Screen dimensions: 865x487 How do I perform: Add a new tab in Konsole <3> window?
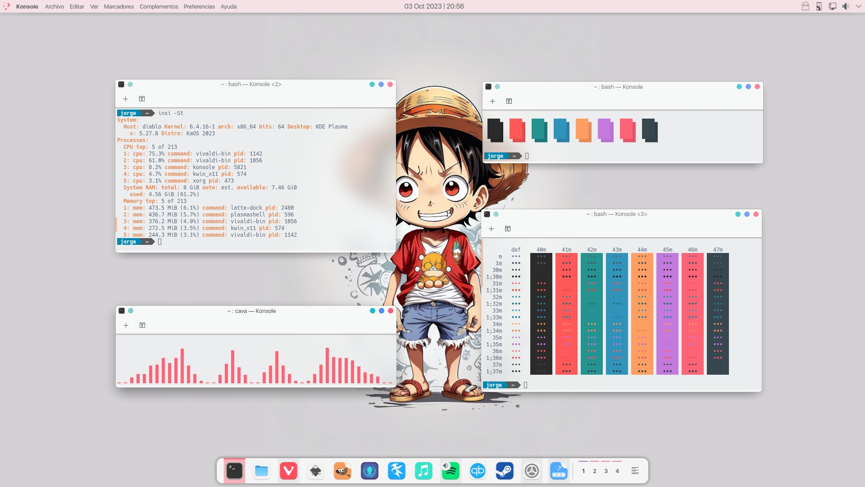point(492,229)
